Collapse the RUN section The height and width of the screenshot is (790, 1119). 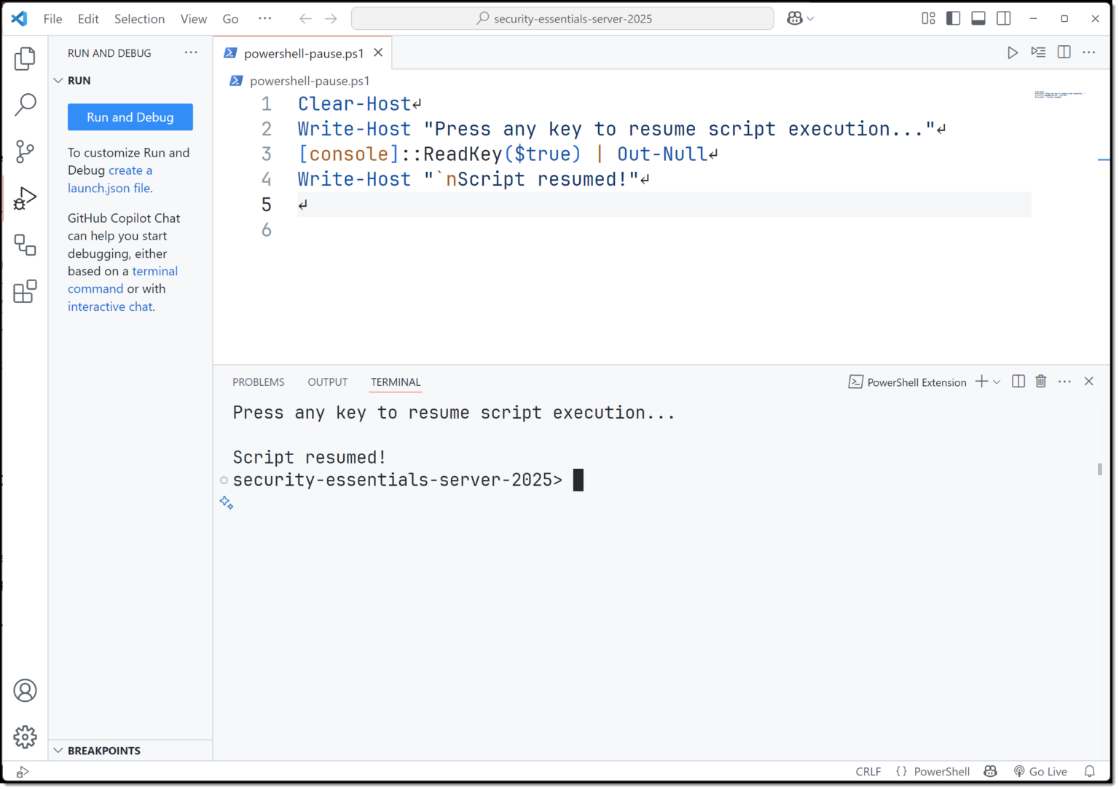tap(58, 81)
